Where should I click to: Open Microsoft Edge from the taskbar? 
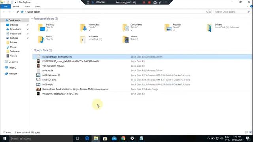(x=87, y=138)
